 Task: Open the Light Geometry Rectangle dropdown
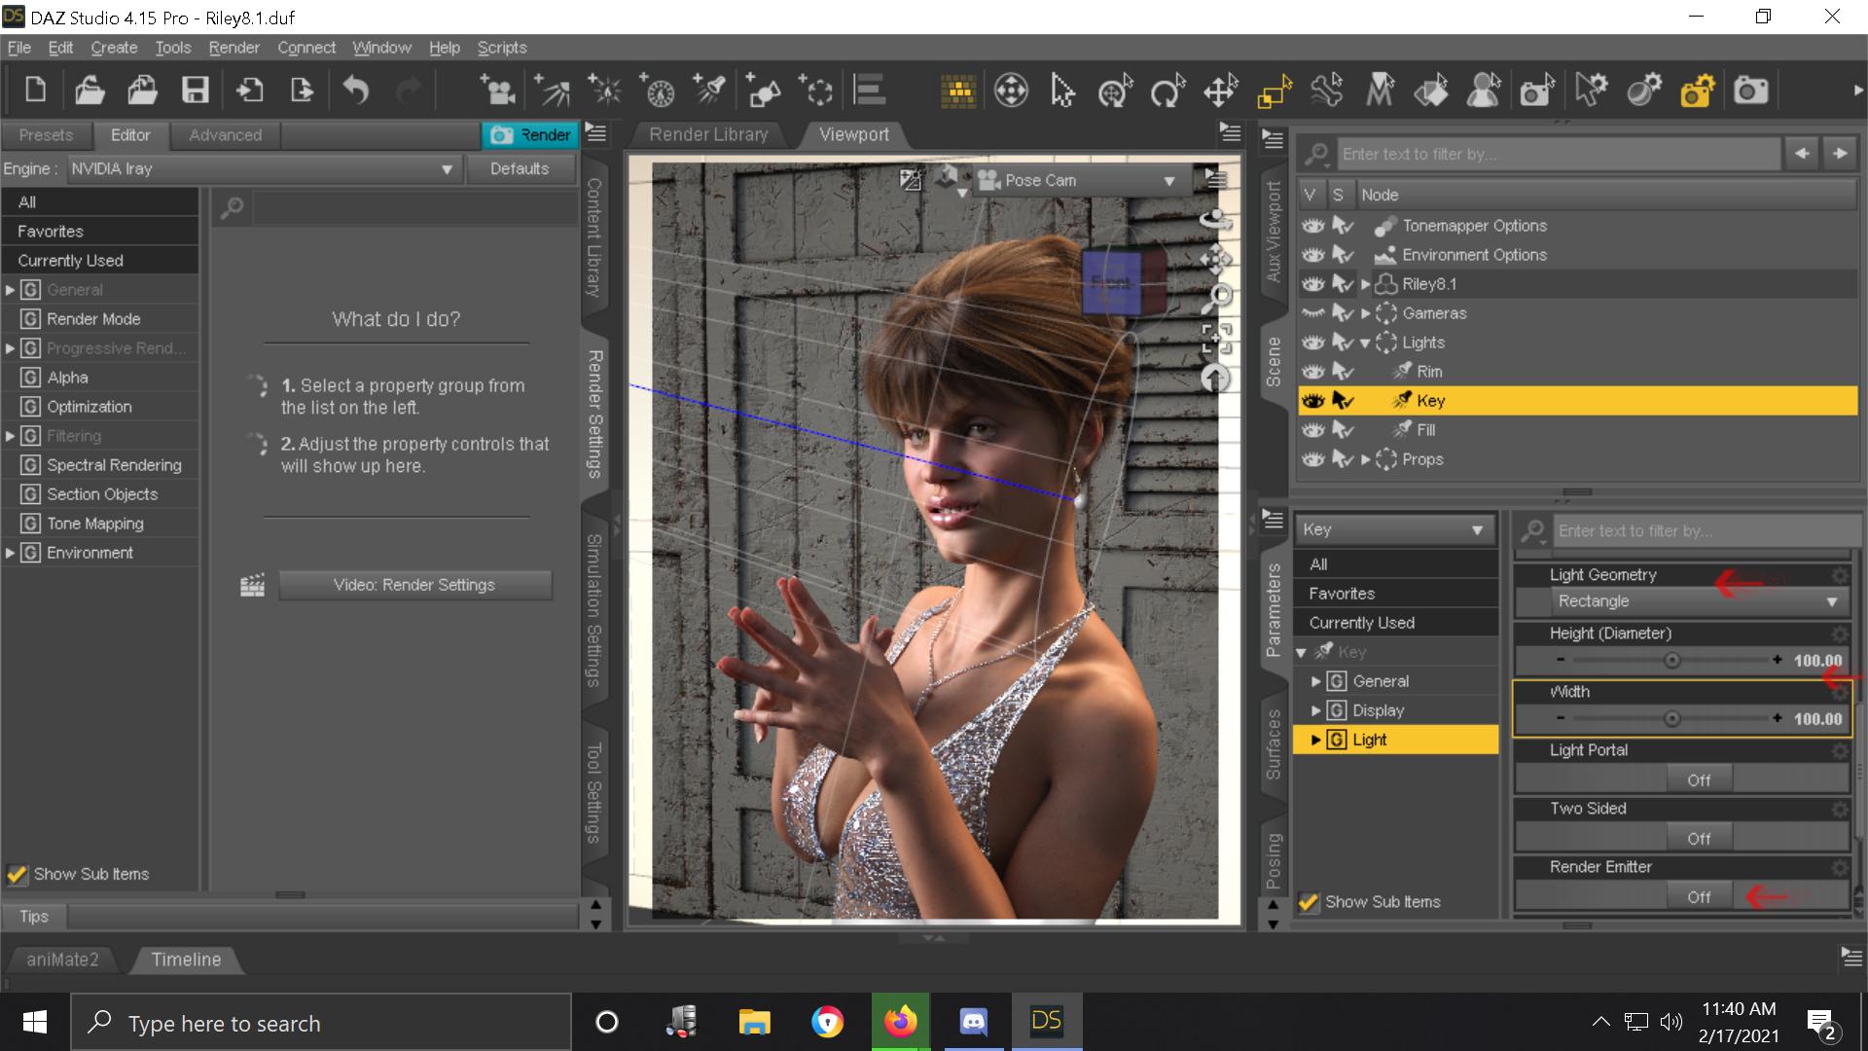click(x=1698, y=601)
